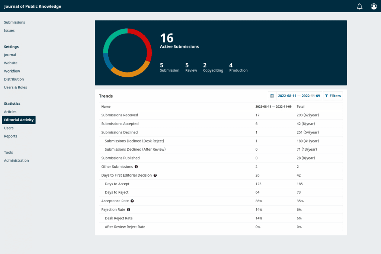This screenshot has height=254, width=381.
Task: Expand the Filters panel
Action: point(333,96)
